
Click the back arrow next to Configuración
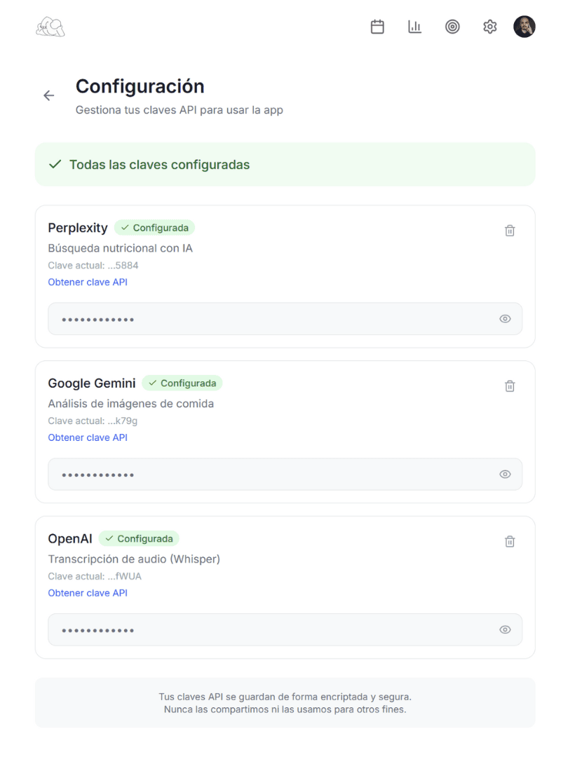[48, 95]
